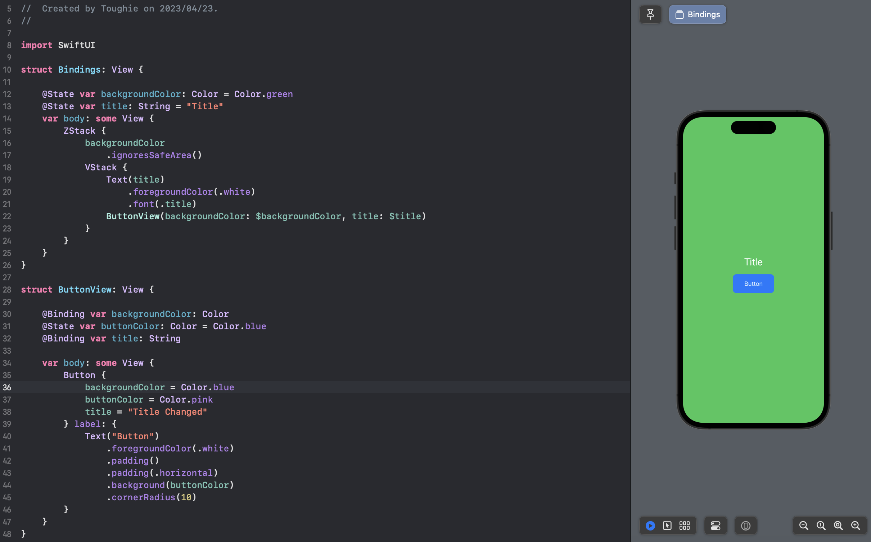
Task: Click '$backgroundColor' binding argument
Action: click(x=298, y=216)
